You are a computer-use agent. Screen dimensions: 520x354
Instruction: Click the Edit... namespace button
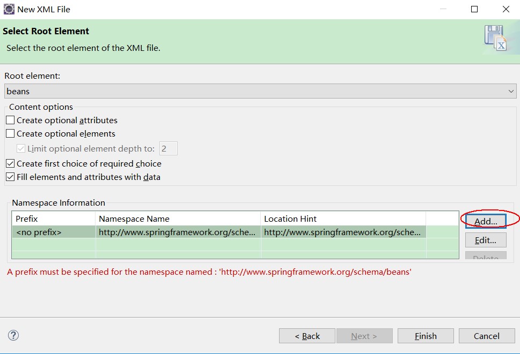pyautogui.click(x=486, y=240)
